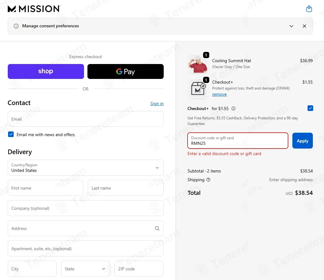The width and height of the screenshot is (324, 280).
Task: Pay with Google Pay button
Action: click(x=126, y=71)
